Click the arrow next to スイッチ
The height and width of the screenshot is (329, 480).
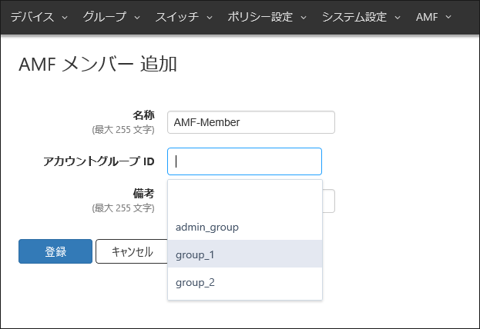pyautogui.click(x=209, y=17)
